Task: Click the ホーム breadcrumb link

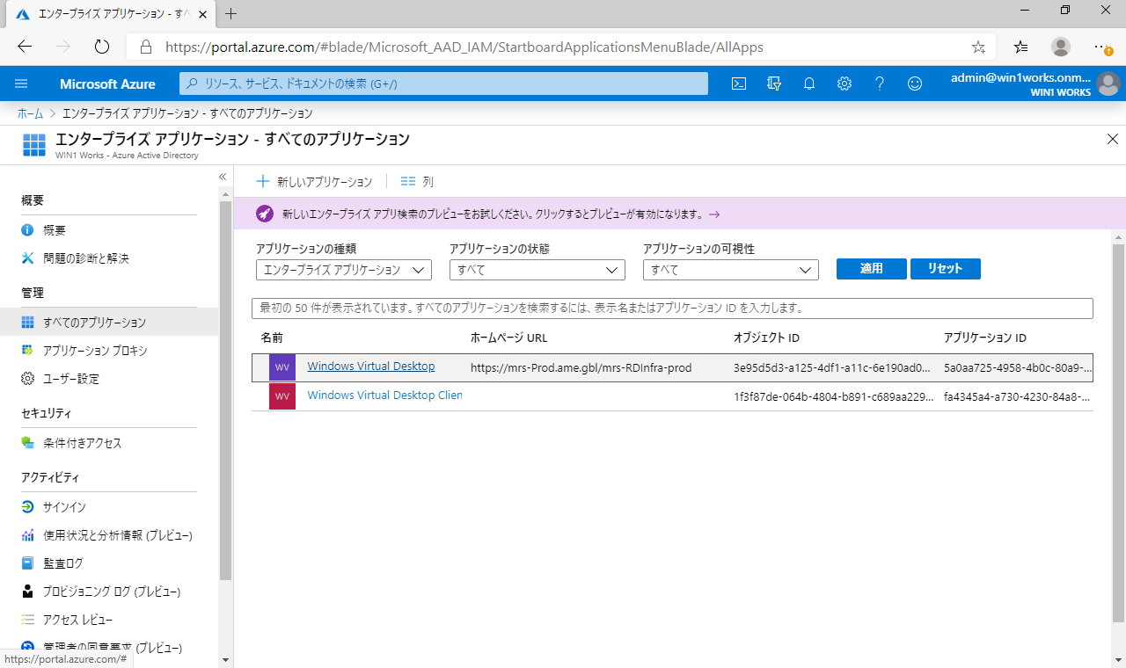Action: click(x=30, y=113)
